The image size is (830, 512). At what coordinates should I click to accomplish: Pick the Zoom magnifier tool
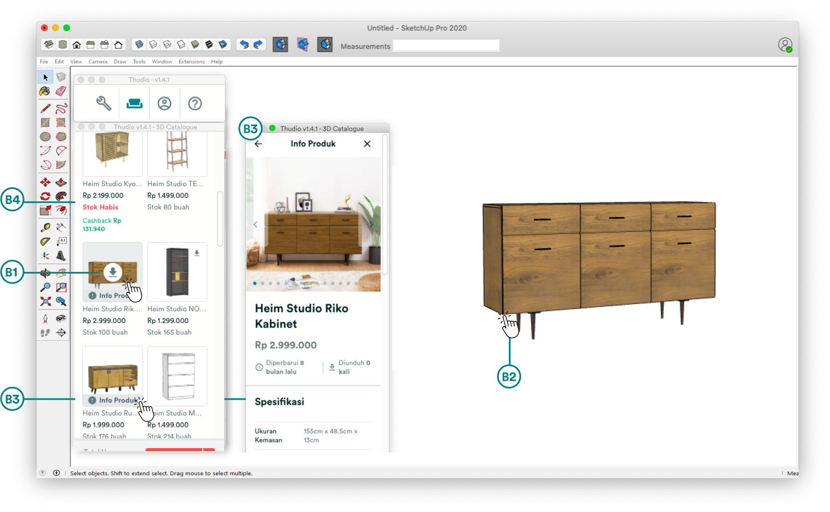pyautogui.click(x=45, y=287)
